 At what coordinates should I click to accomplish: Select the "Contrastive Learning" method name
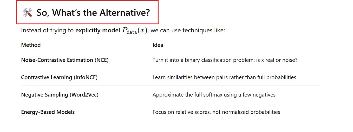pyautogui.click(x=46, y=77)
